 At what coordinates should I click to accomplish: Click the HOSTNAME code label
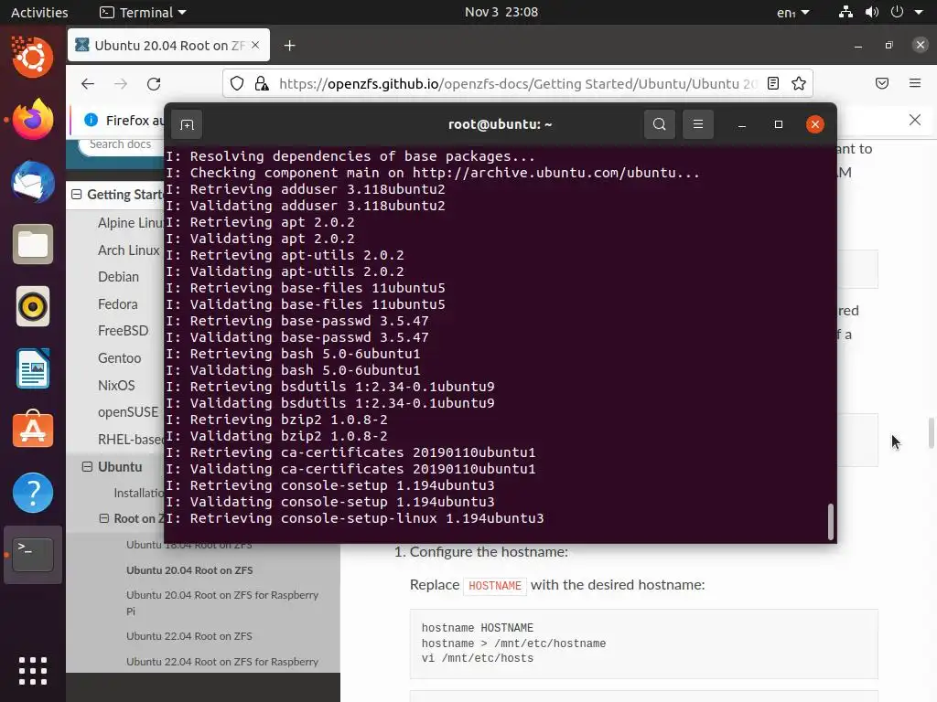(x=495, y=586)
